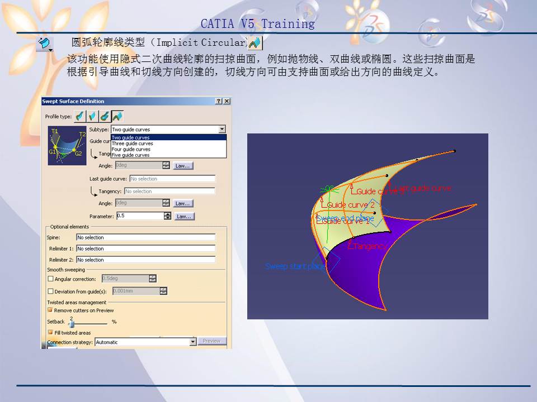Select the Line profile type icon
This screenshot has width=537, height=402.
coord(91,116)
